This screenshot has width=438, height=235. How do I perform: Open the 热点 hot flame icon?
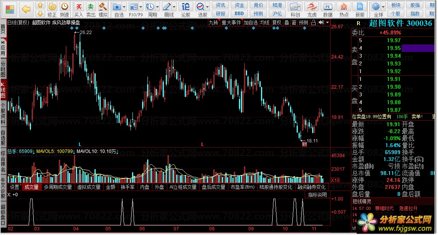point(344,7)
